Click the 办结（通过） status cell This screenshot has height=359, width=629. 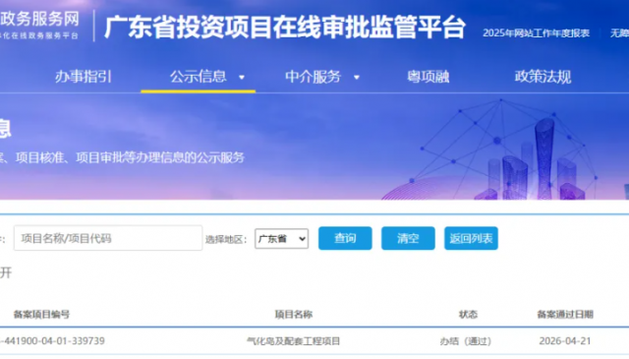pyautogui.click(x=465, y=341)
